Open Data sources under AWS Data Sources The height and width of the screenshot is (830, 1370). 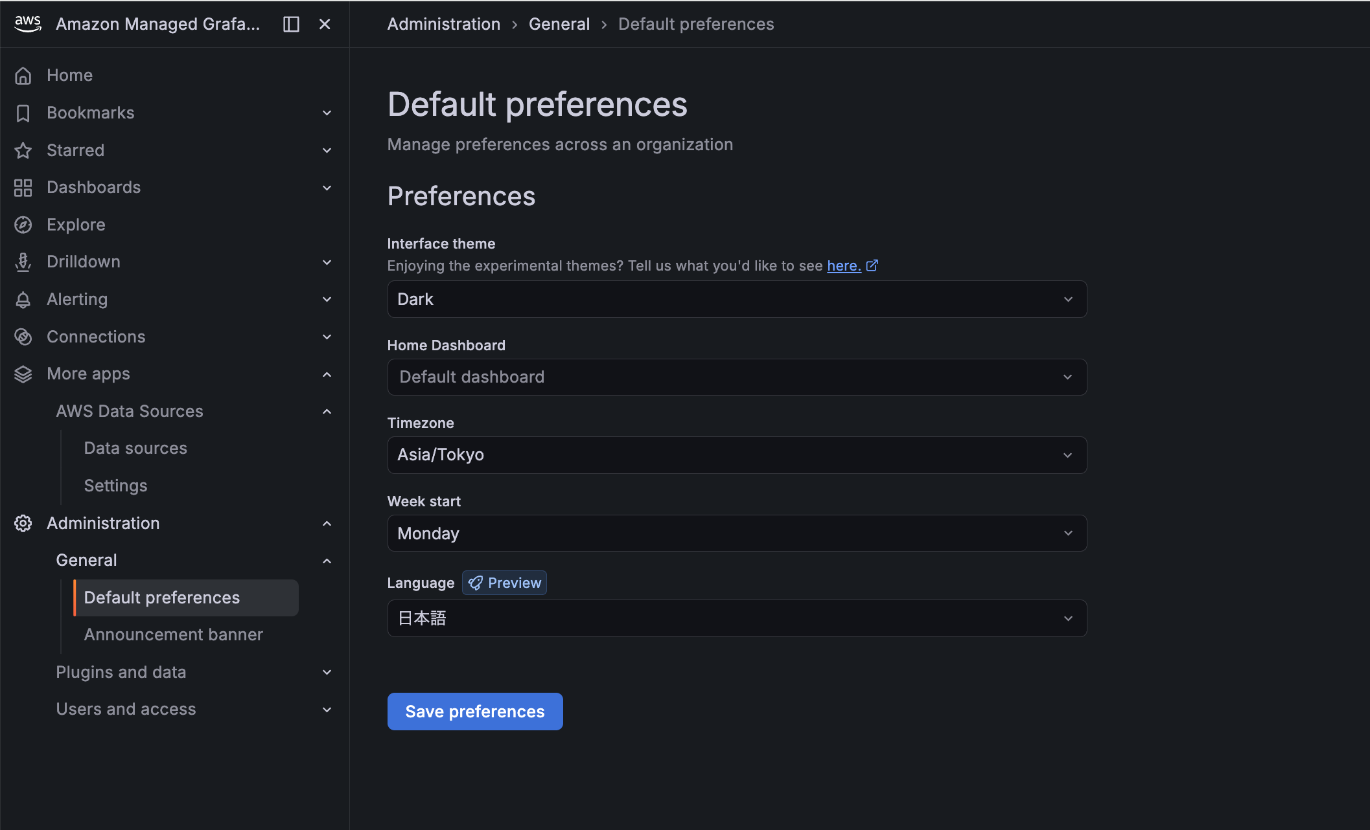click(x=135, y=448)
